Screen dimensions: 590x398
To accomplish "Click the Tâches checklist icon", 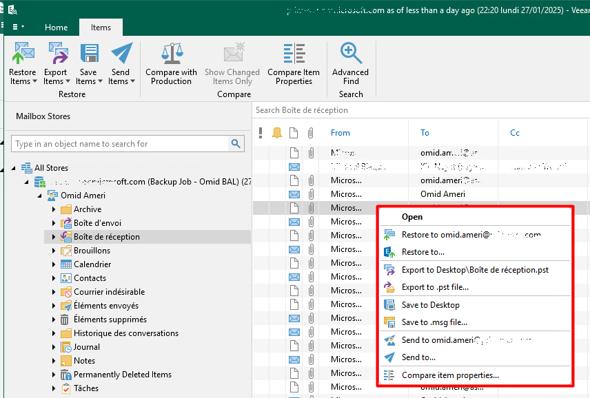I will (66, 388).
